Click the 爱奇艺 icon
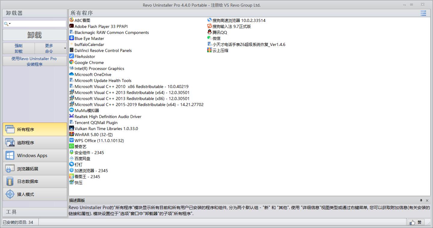The width and height of the screenshot is (433, 228). [72, 146]
